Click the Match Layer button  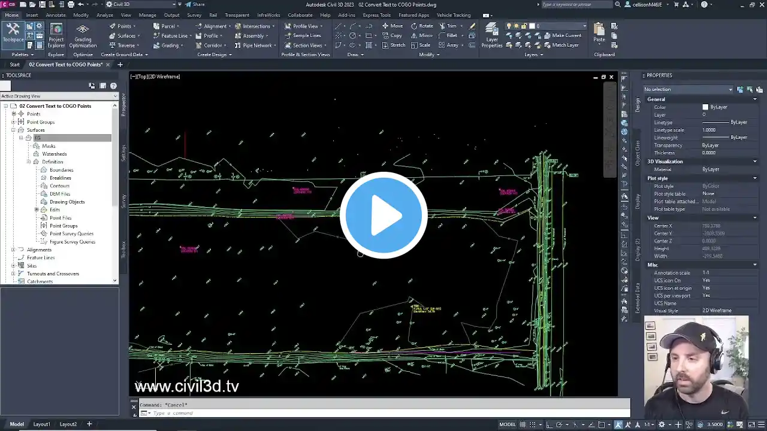(x=561, y=45)
